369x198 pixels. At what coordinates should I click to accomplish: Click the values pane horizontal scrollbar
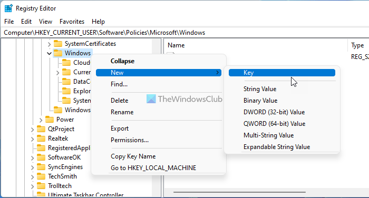(239, 192)
